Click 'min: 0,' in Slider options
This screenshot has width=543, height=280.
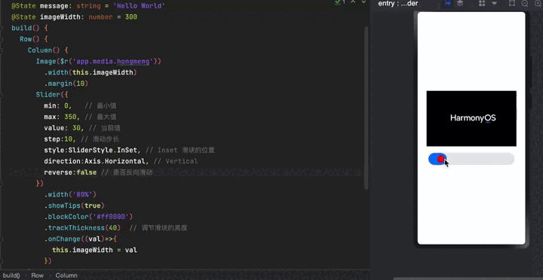point(58,105)
